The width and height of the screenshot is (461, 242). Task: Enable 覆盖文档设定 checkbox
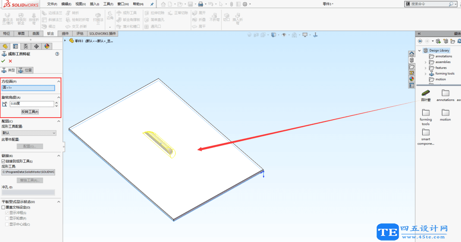tap(3, 207)
